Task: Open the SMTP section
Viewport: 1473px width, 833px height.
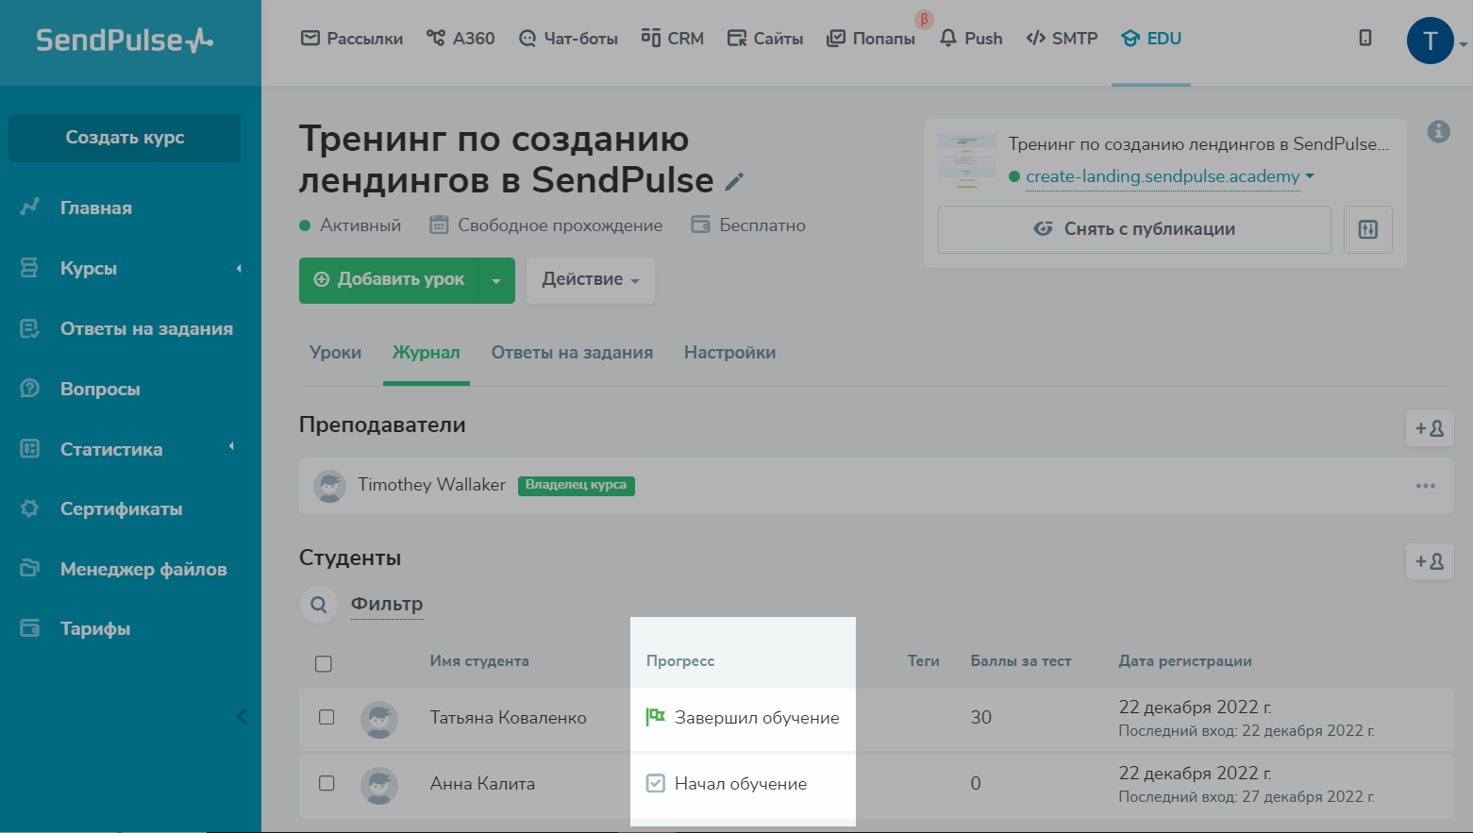Action: click(x=1062, y=39)
